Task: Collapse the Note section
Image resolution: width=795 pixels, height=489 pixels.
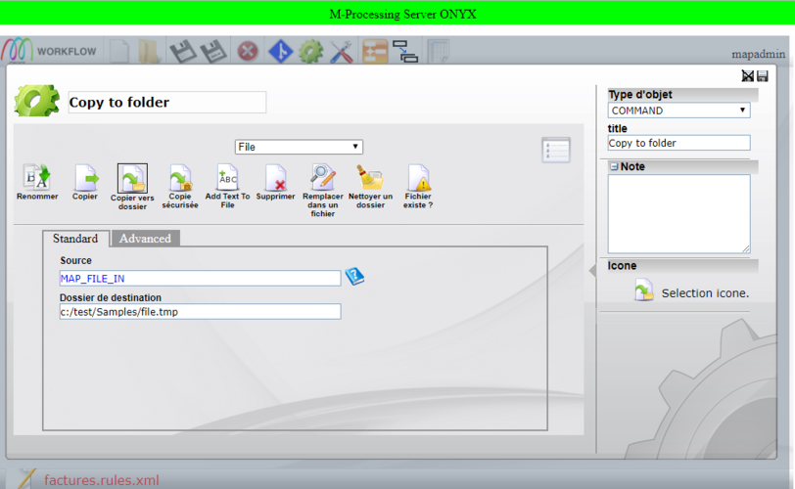Action: coord(614,166)
